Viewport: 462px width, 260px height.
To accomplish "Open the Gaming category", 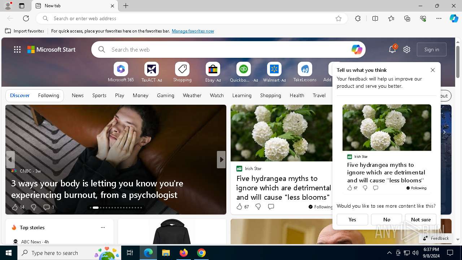I will 166,95.
